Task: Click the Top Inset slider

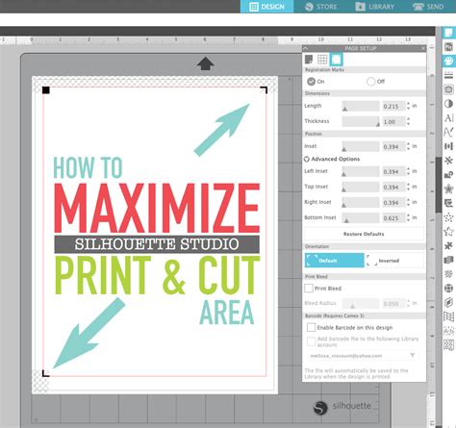Action: [x=361, y=187]
